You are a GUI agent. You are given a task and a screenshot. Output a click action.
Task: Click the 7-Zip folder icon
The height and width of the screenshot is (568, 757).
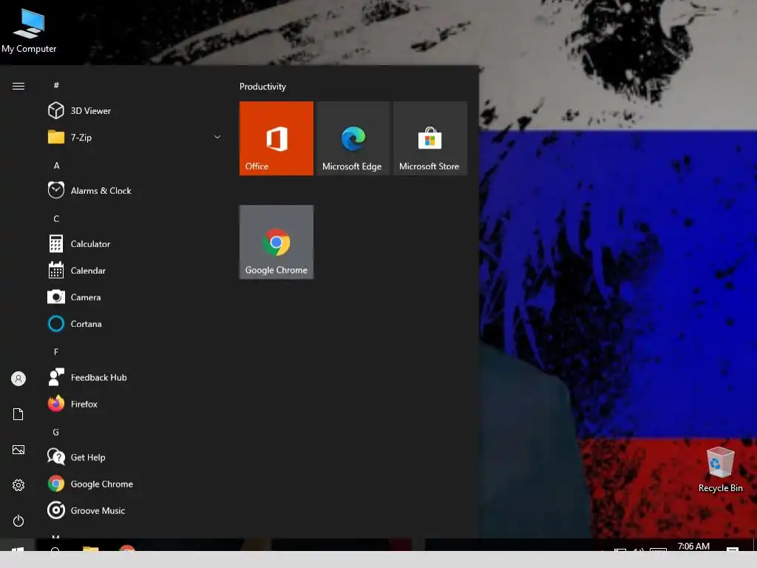[56, 137]
